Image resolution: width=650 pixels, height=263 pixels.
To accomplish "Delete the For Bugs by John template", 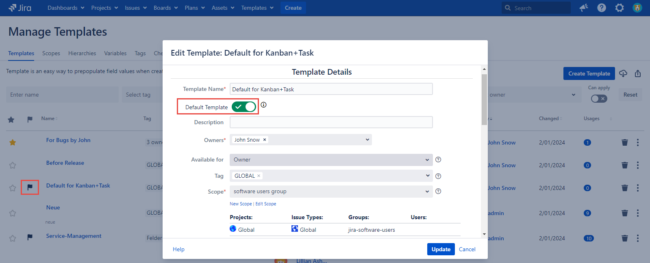I will (625, 142).
